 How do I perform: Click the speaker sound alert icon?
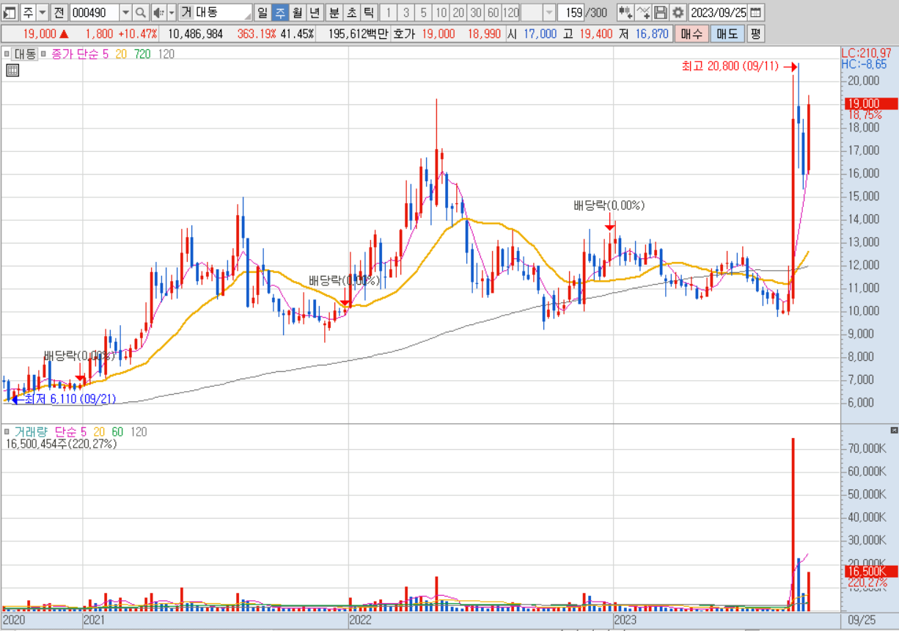pos(158,12)
